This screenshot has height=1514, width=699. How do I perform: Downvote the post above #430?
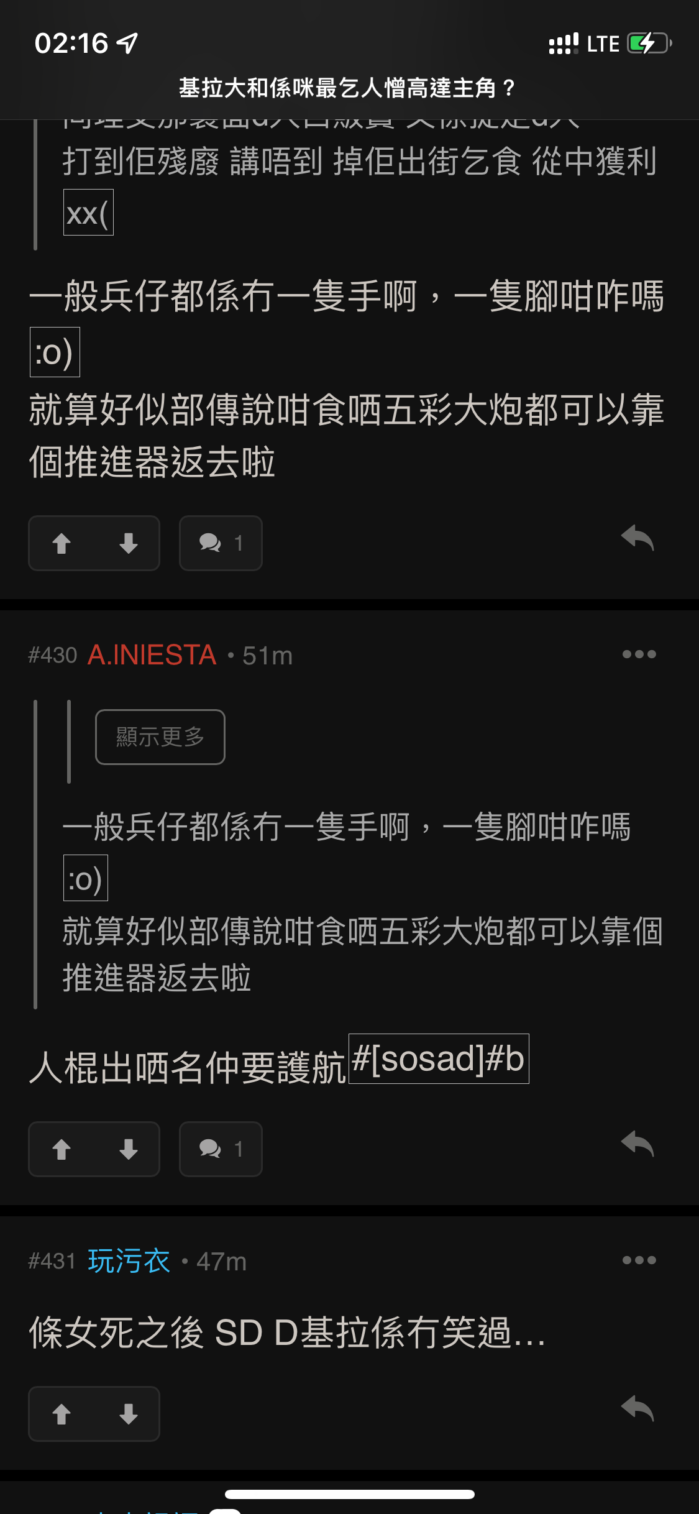tap(128, 543)
